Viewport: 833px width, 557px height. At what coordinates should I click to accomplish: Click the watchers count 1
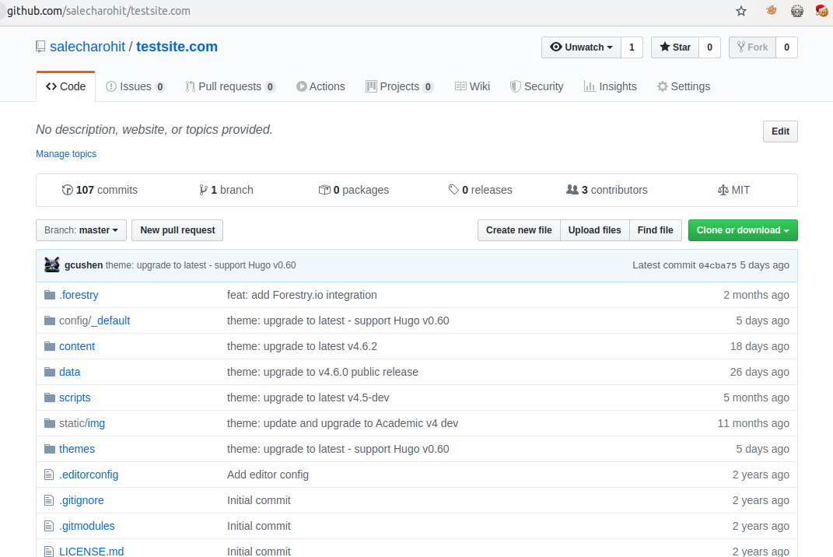[632, 47]
